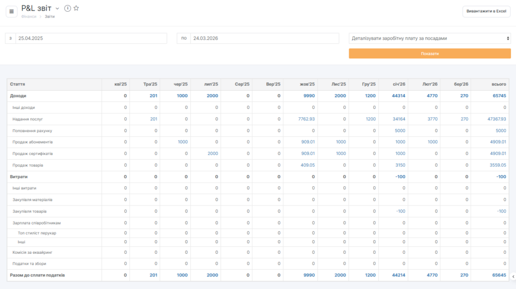Click the side panel arrow at the bottom right

(x=512, y=276)
